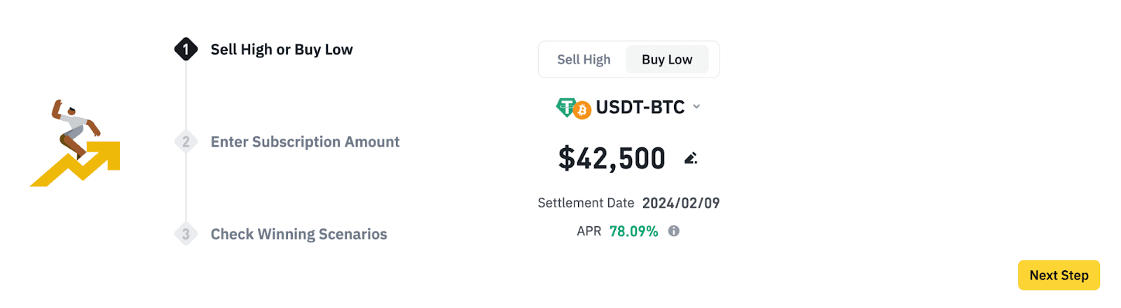Click the $42,500 target price value

[612, 159]
